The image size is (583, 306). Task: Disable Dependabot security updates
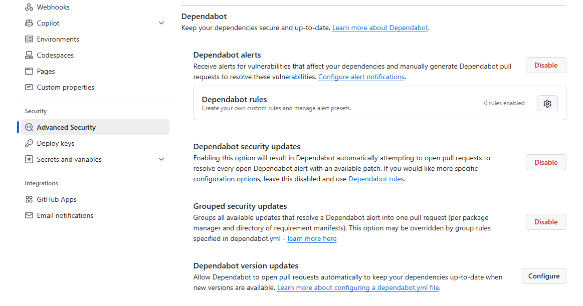coord(545,162)
